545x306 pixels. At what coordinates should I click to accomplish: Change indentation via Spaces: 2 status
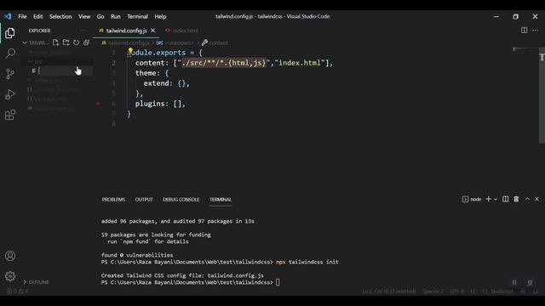point(433,291)
